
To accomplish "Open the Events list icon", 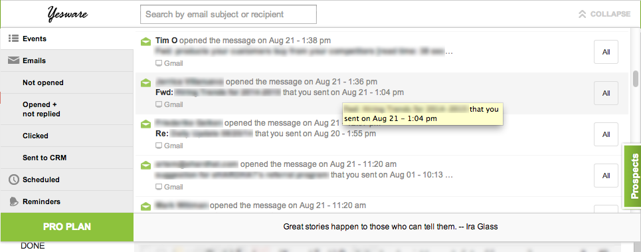I will (x=14, y=39).
